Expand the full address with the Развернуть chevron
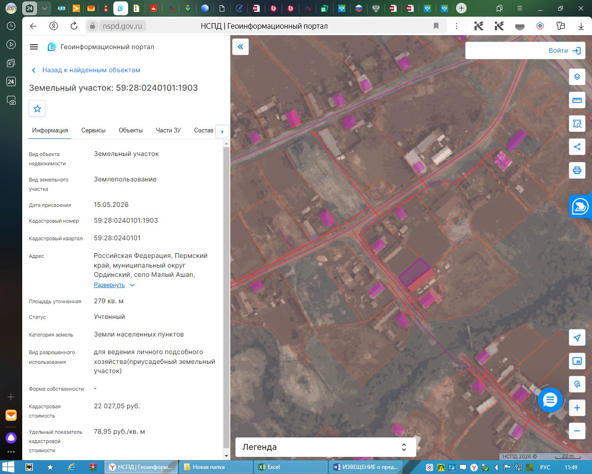This screenshot has width=592, height=474. click(x=132, y=285)
